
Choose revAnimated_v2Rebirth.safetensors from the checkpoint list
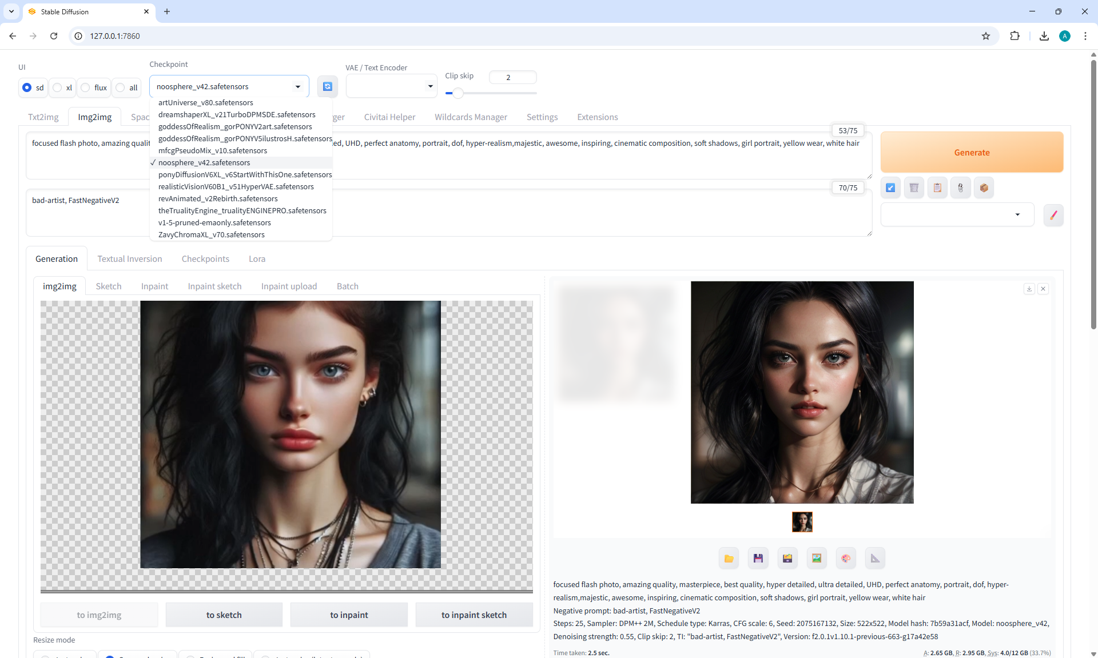(x=218, y=198)
